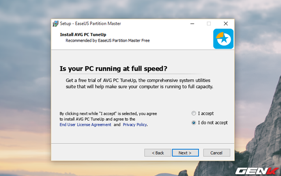Click the setup installer icon in title bar
The image size is (281, 176).
coord(55,24)
